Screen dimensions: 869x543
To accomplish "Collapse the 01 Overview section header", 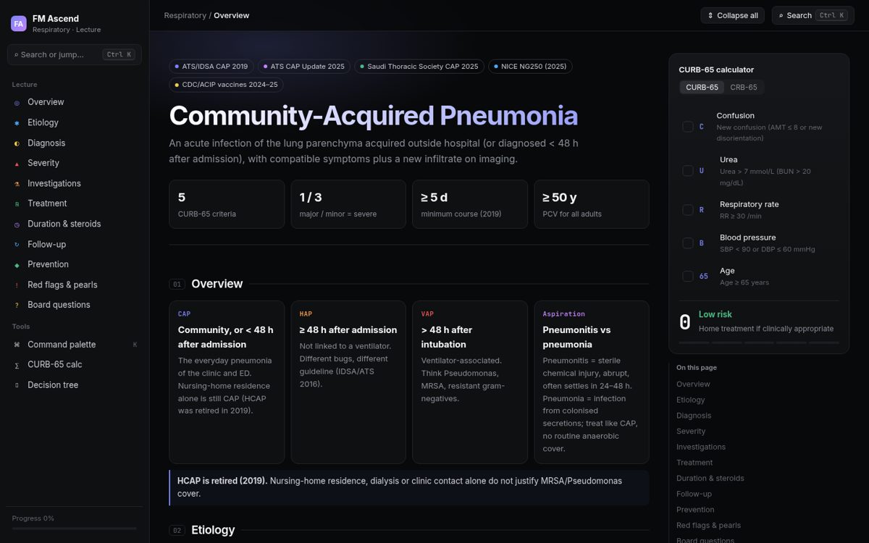I will point(409,284).
